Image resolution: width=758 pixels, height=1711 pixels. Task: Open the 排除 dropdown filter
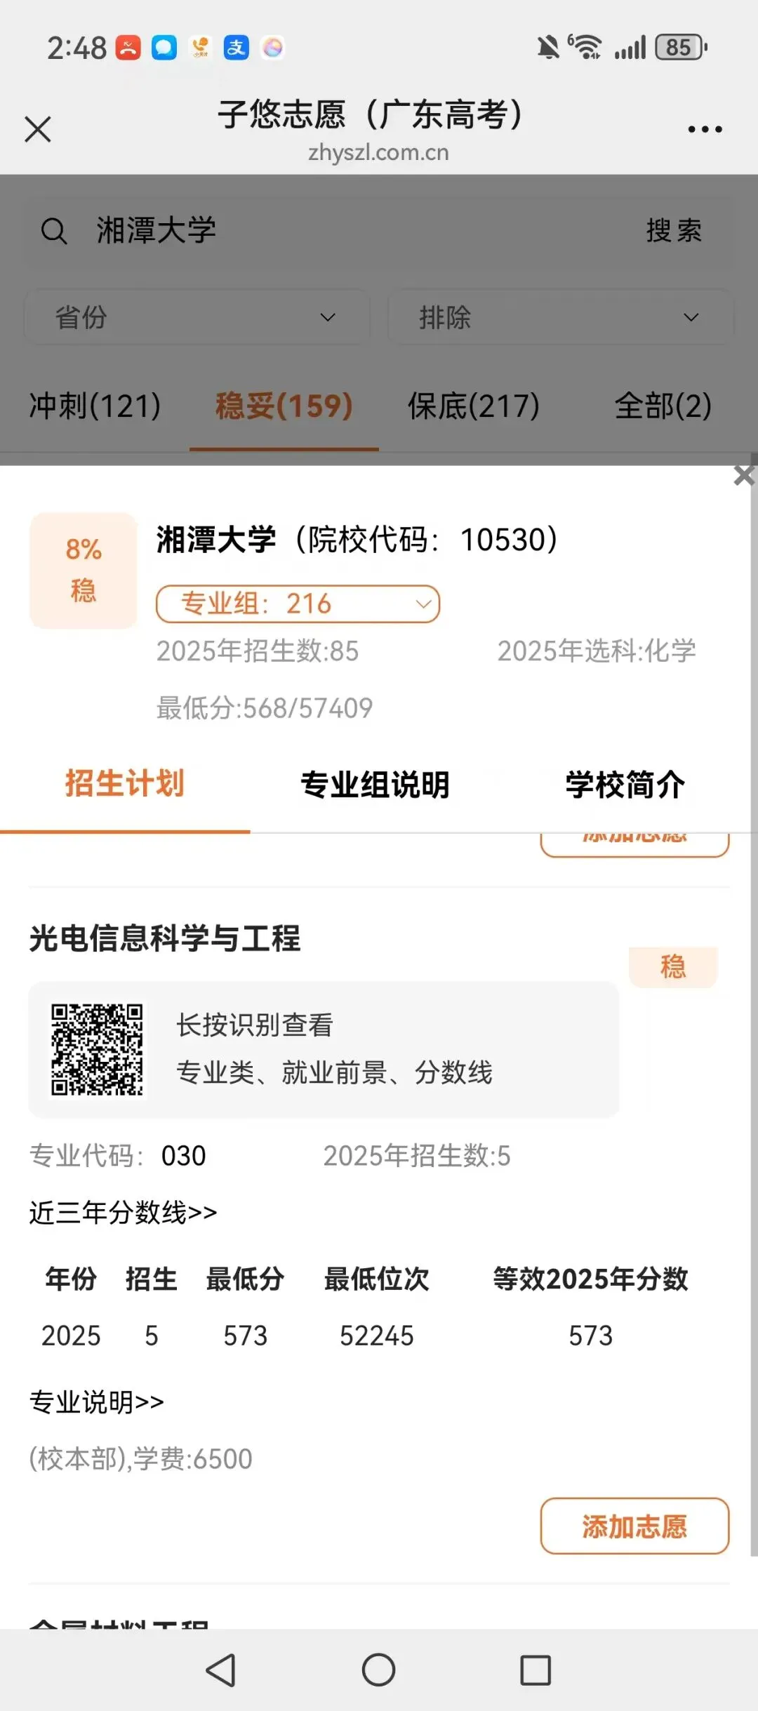pos(560,317)
